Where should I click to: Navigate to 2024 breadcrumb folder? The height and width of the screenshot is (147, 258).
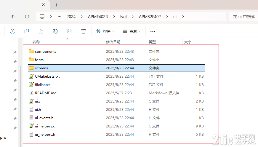click(71, 17)
